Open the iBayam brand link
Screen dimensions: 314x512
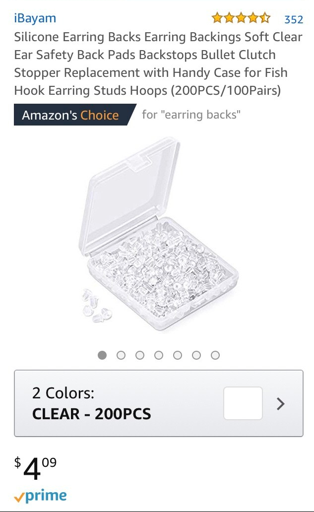(35, 18)
